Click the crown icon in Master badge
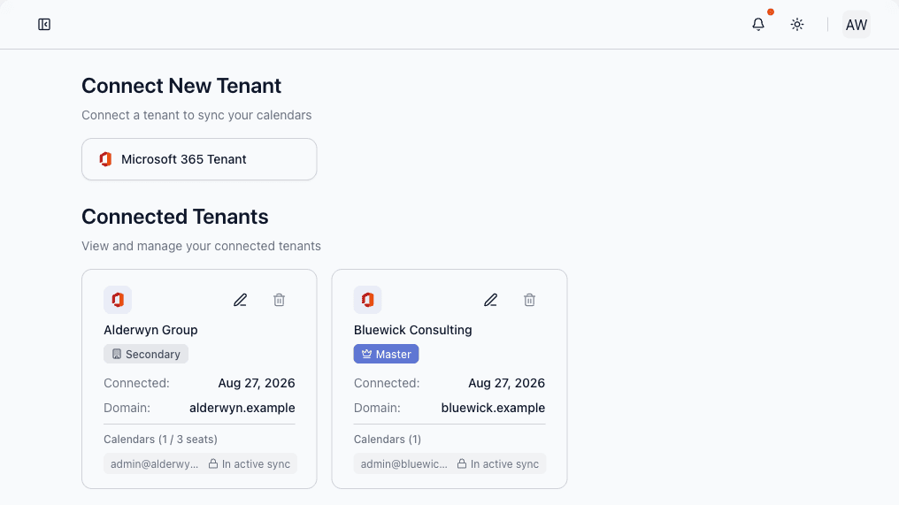Image resolution: width=899 pixels, height=505 pixels. (x=366, y=354)
